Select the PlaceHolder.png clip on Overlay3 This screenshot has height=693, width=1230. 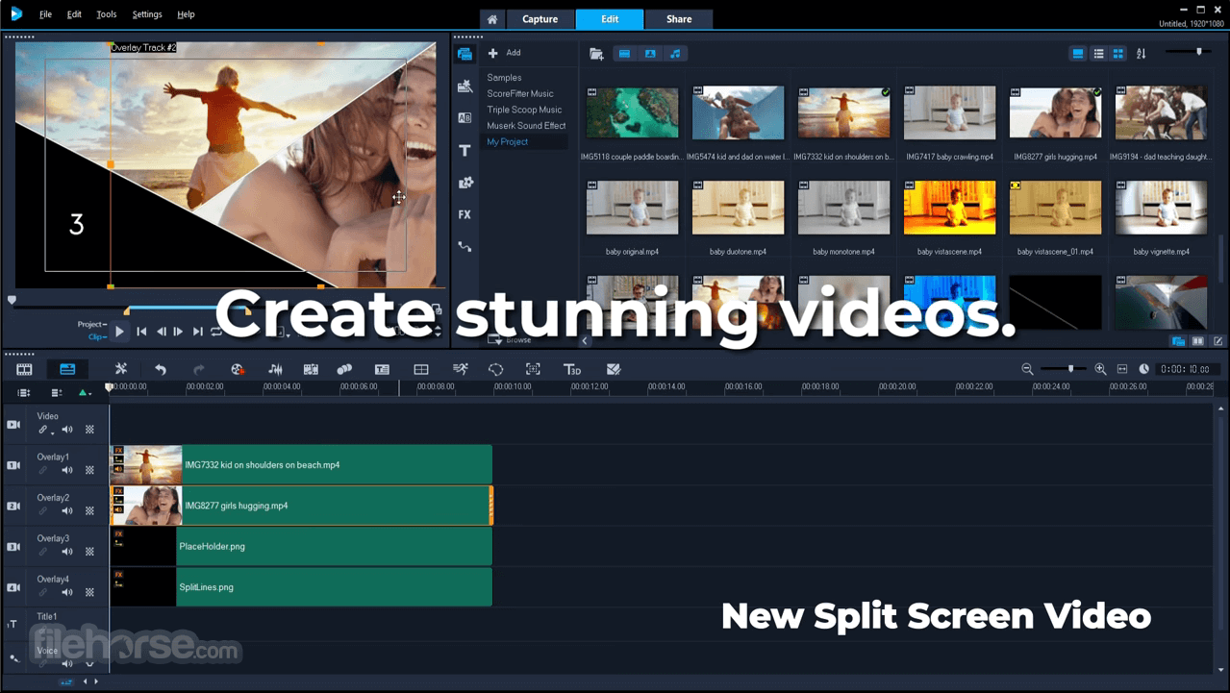tap(301, 546)
